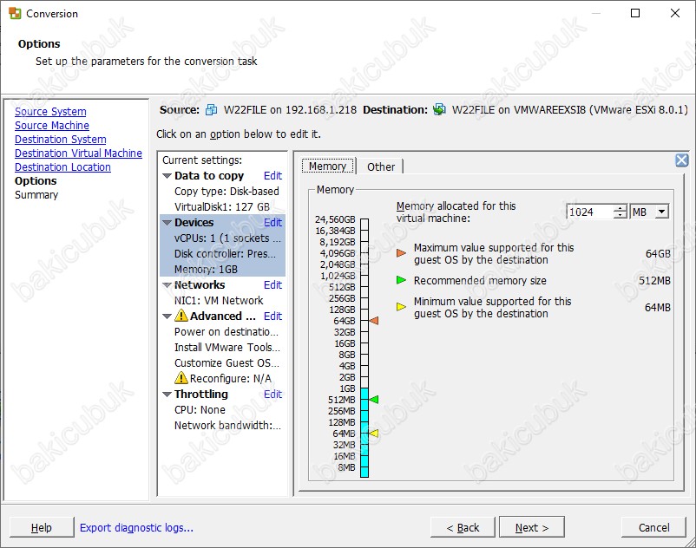The width and height of the screenshot is (696, 548).
Task: Switch to the Memory tab
Action: coord(327,166)
